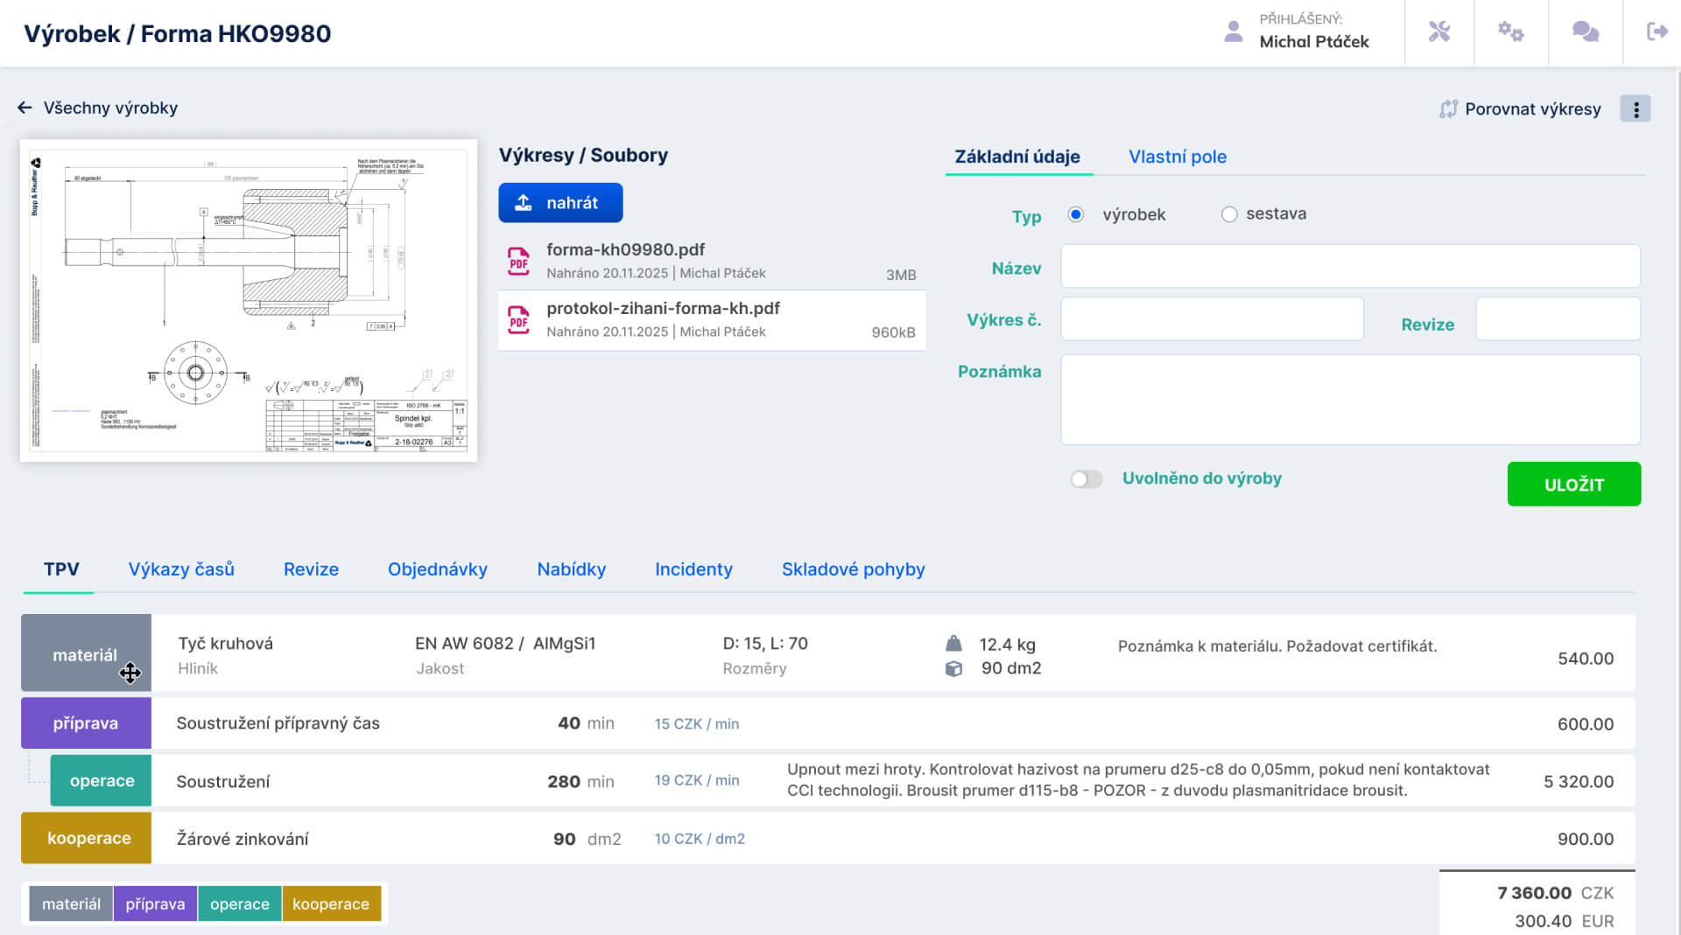Click the Výkres č. input field
This screenshot has width=1681, height=935.
(1212, 318)
